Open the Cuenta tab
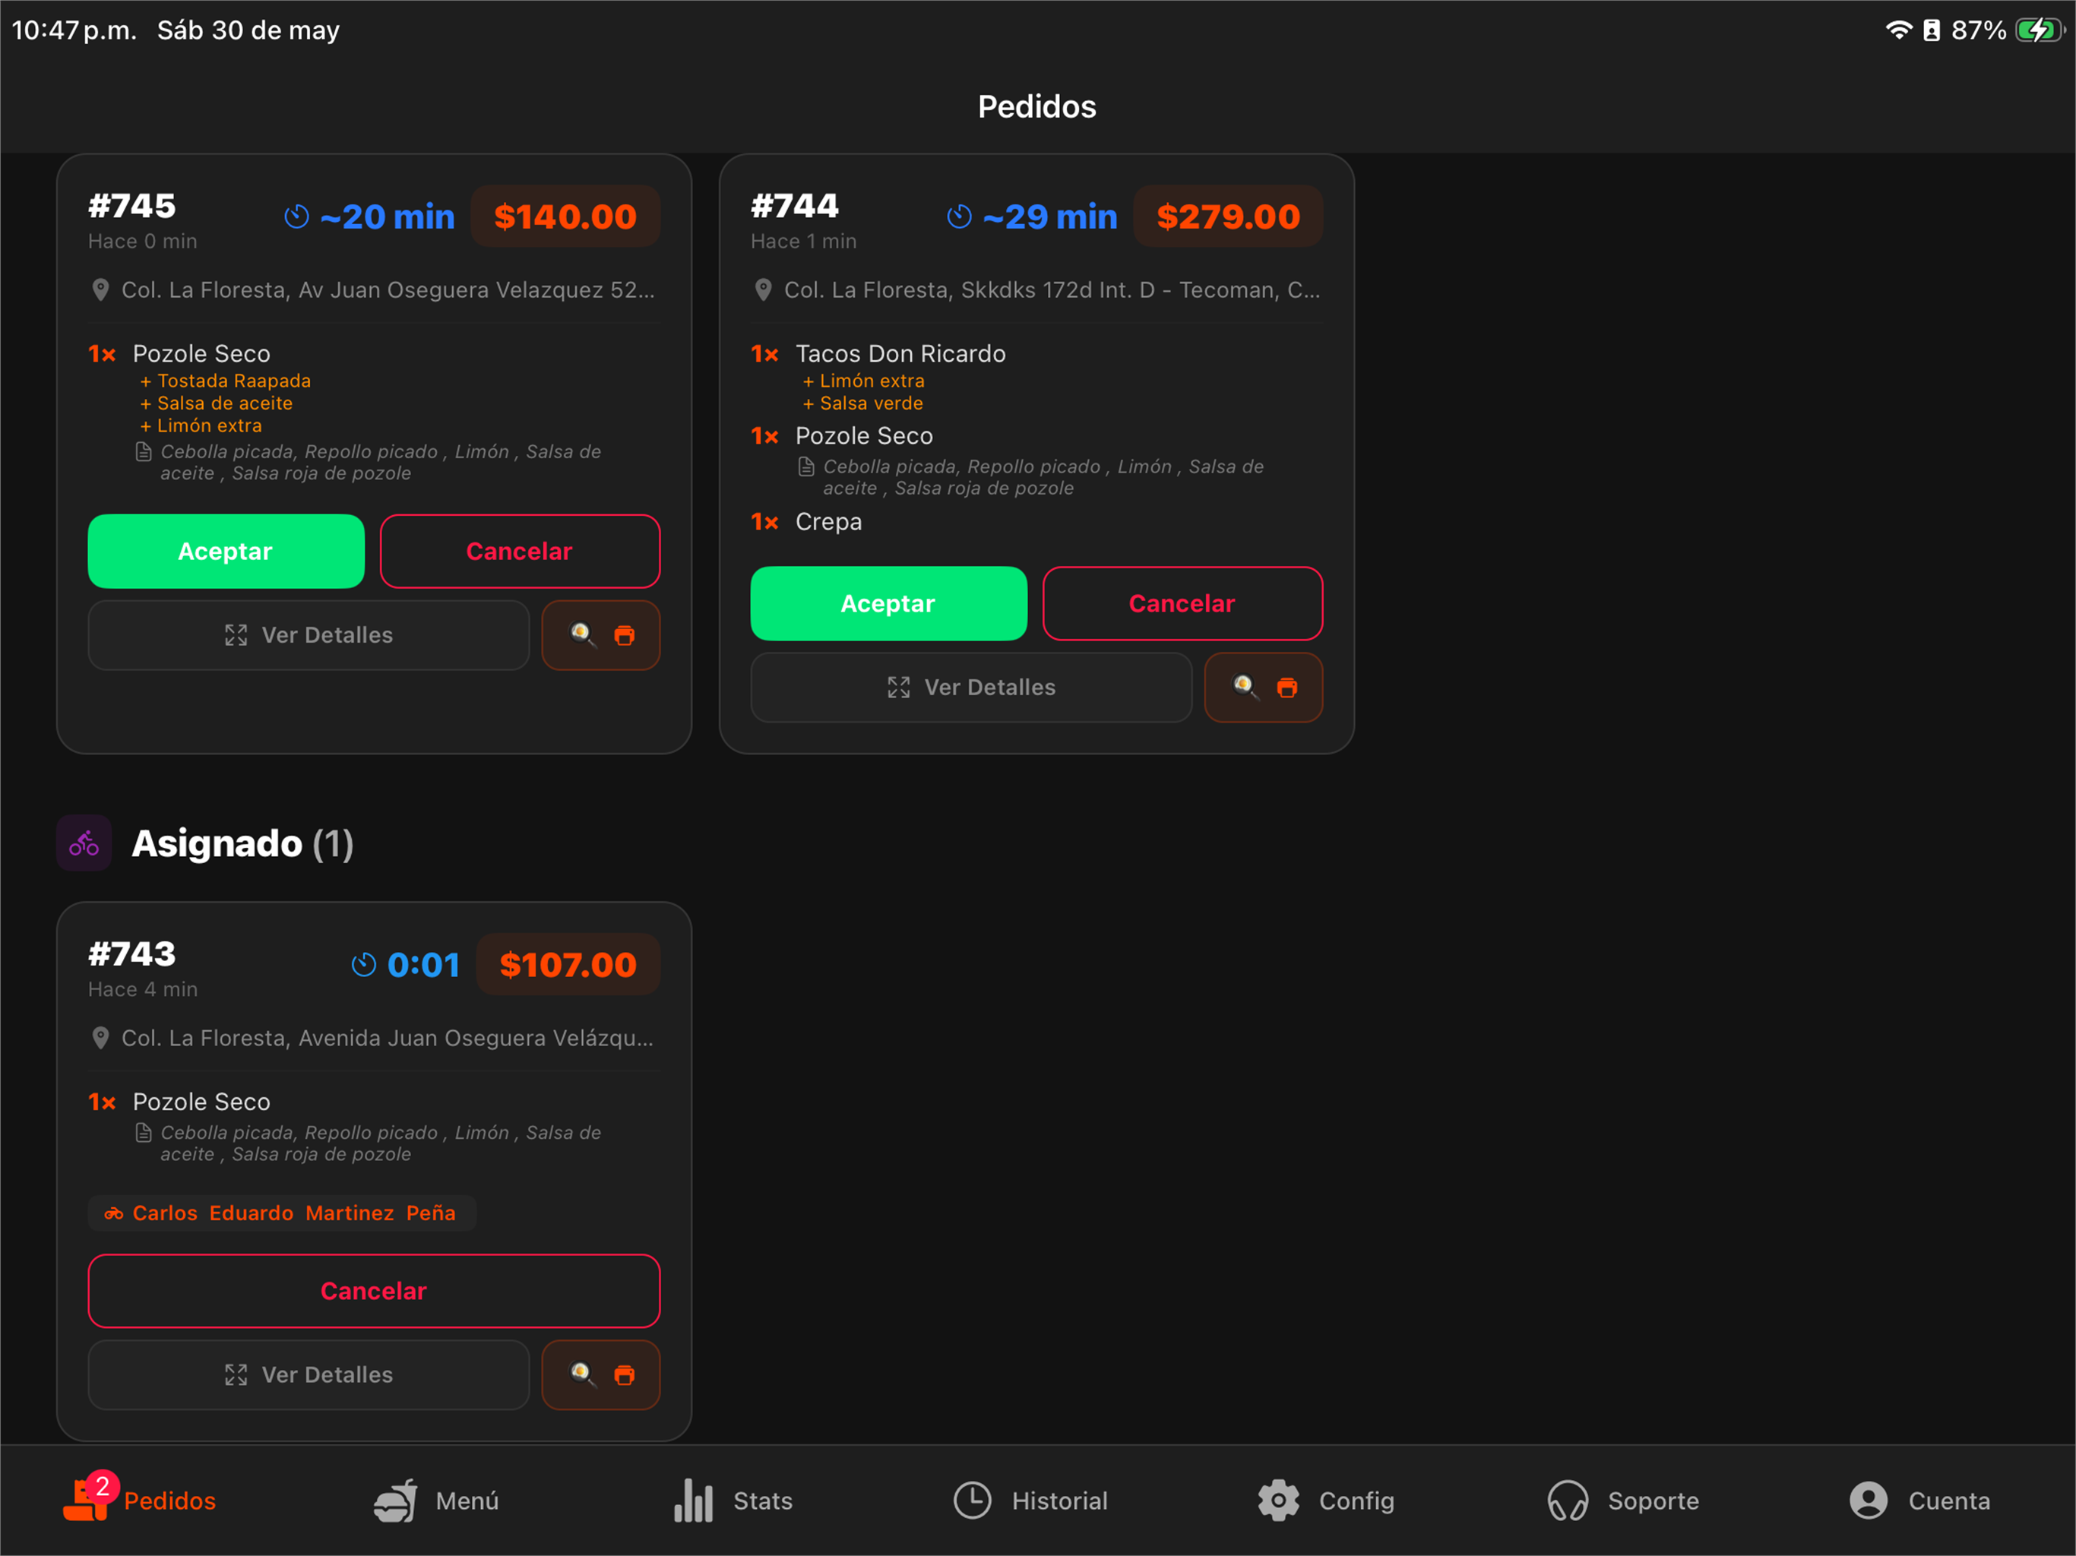The height and width of the screenshot is (1556, 2076). (1919, 1500)
